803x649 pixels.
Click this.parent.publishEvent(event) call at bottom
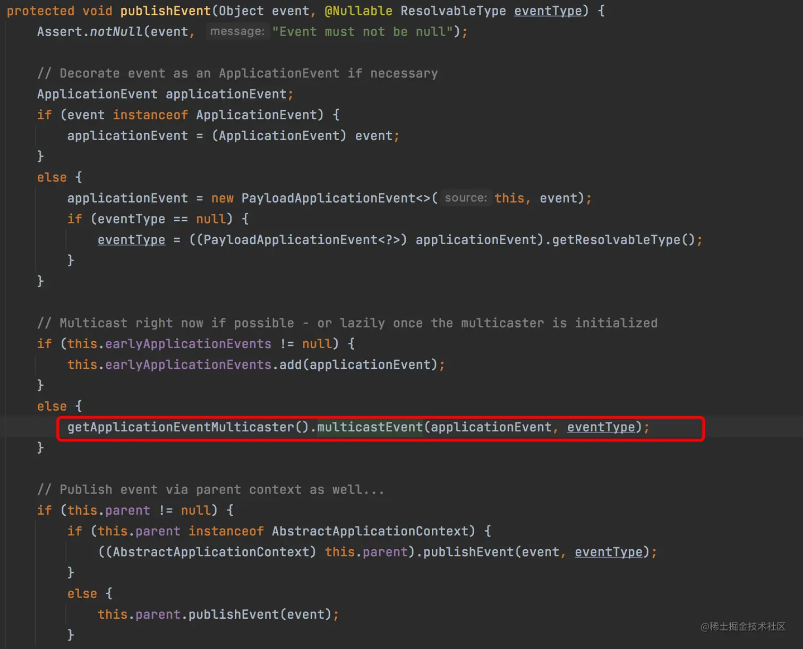(215, 615)
